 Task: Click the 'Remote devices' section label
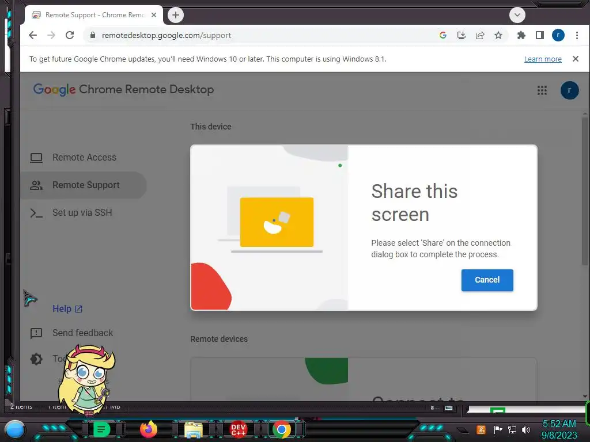(x=219, y=339)
